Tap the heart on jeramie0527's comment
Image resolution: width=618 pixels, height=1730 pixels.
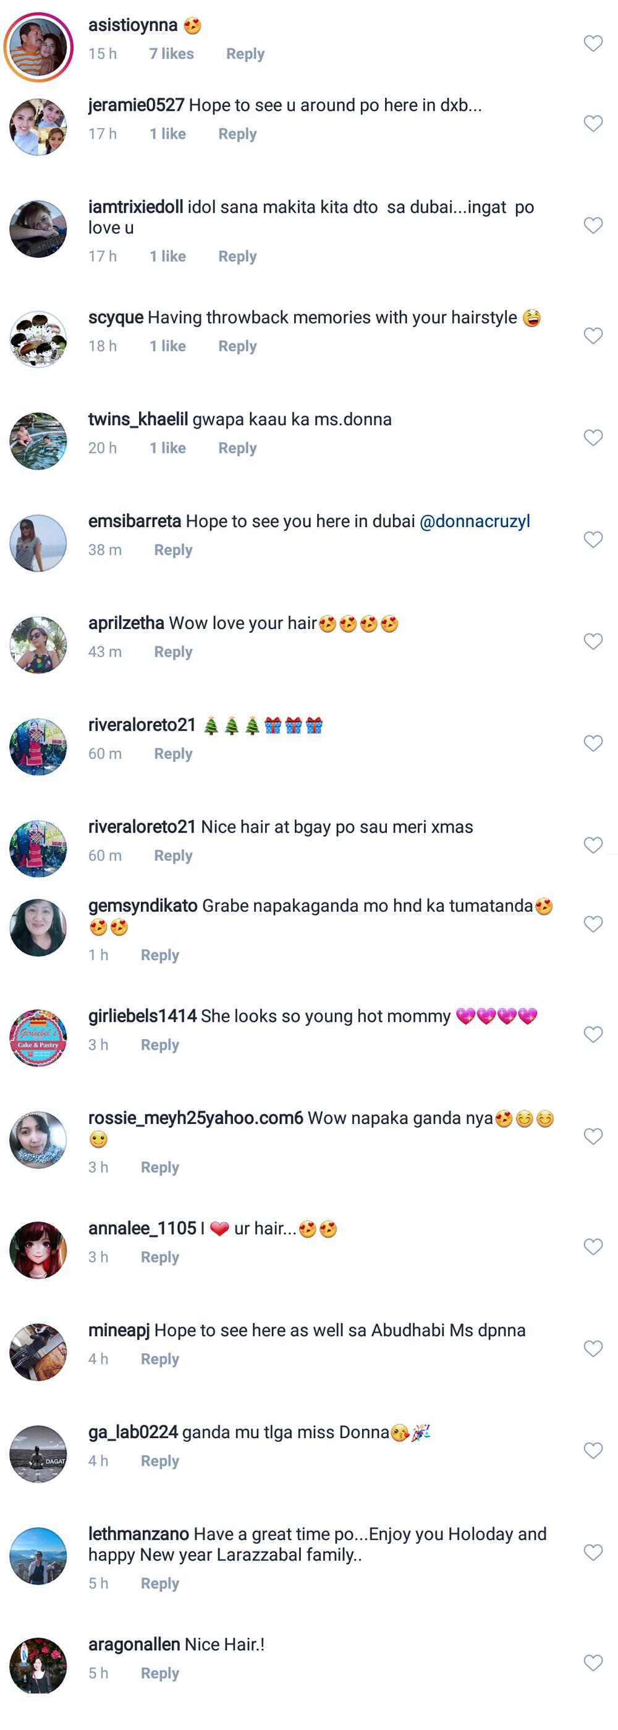click(593, 124)
